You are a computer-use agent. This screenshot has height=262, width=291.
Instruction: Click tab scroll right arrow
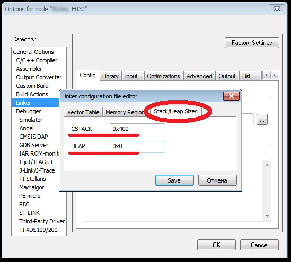click(x=275, y=75)
